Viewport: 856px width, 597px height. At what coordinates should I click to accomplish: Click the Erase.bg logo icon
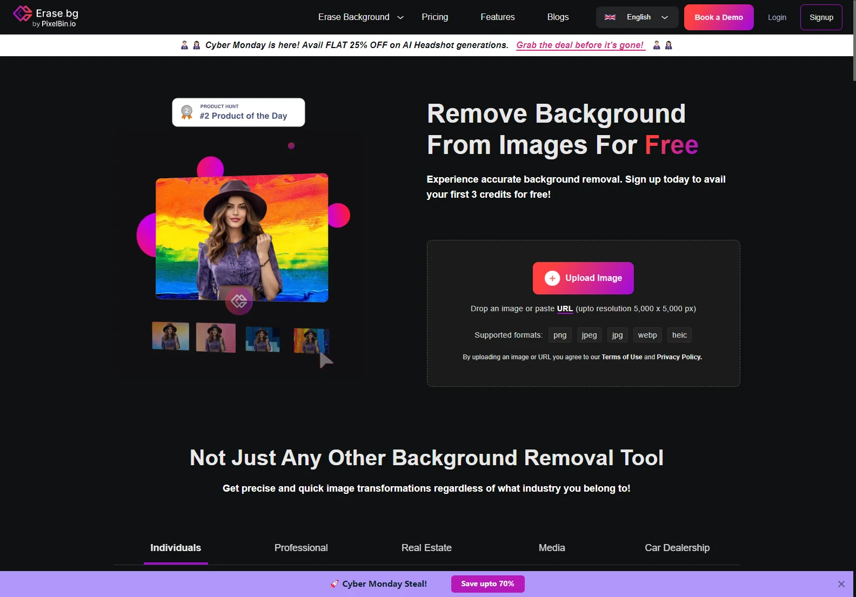click(x=23, y=14)
